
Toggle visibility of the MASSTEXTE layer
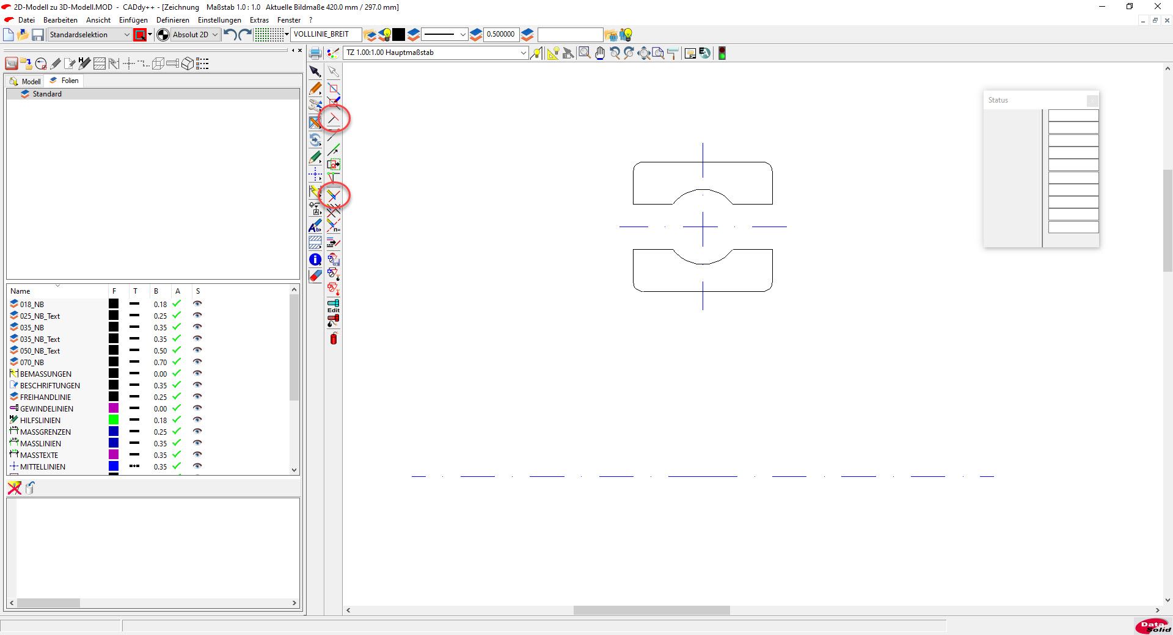(x=197, y=455)
